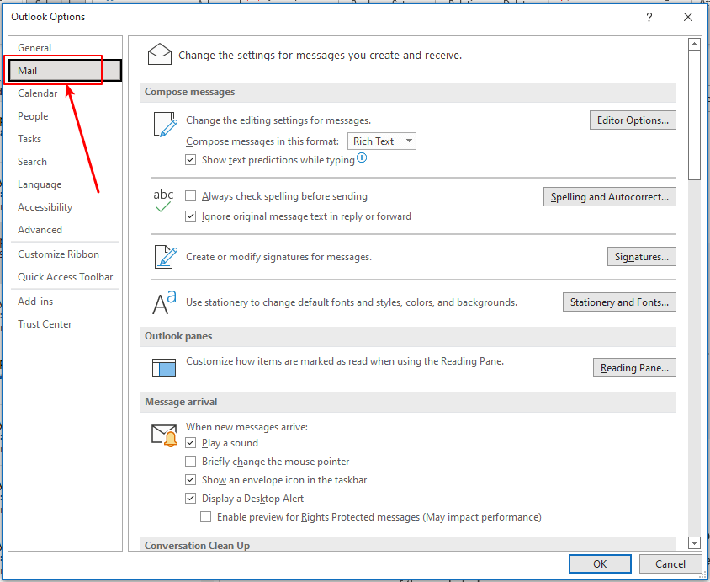The height and width of the screenshot is (582, 710).
Task: Click the scrollbar down arrow
Action: pos(694,542)
